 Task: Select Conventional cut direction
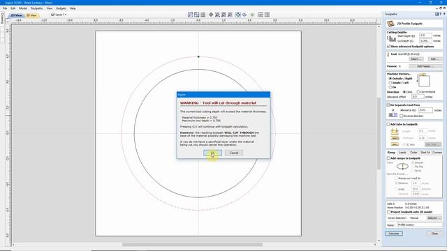(418, 92)
